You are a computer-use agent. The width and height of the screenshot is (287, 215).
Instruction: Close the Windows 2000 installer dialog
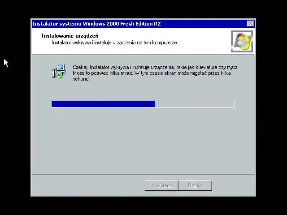click(250, 24)
